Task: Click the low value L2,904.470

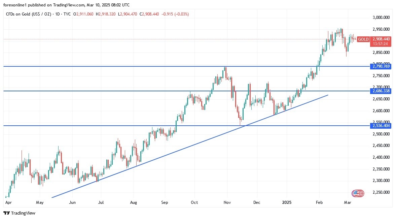Action: pos(128,14)
